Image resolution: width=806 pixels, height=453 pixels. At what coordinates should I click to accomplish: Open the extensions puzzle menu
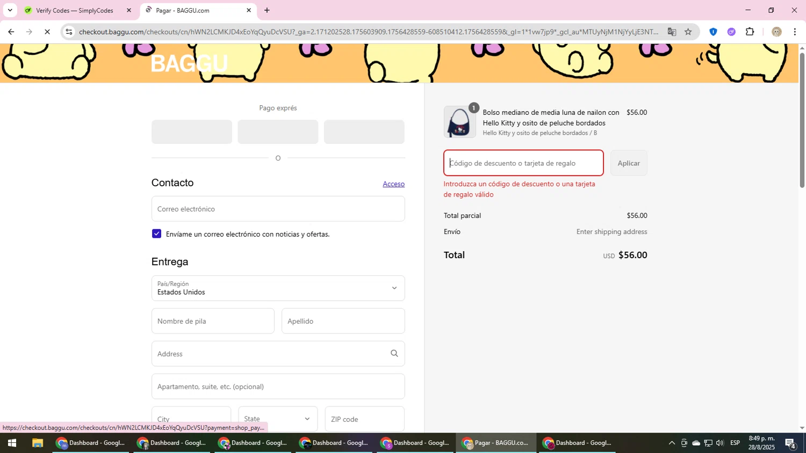[750, 32]
